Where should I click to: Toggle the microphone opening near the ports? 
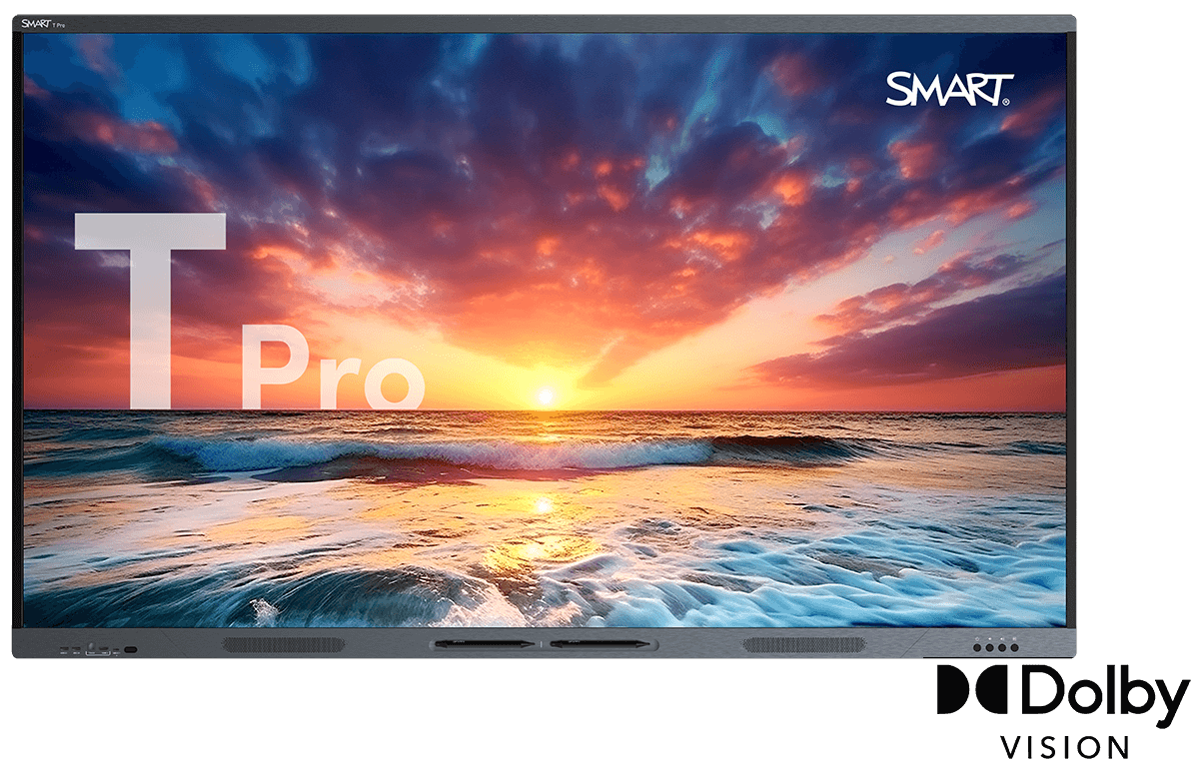[x=91, y=644]
